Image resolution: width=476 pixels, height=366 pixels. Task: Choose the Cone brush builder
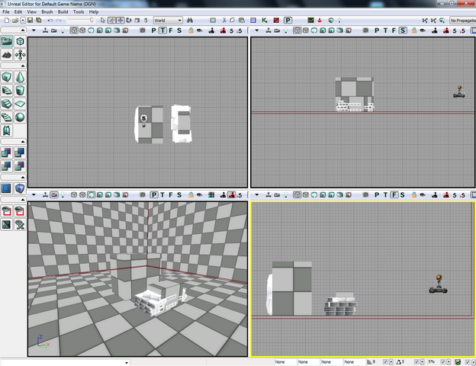point(20,77)
